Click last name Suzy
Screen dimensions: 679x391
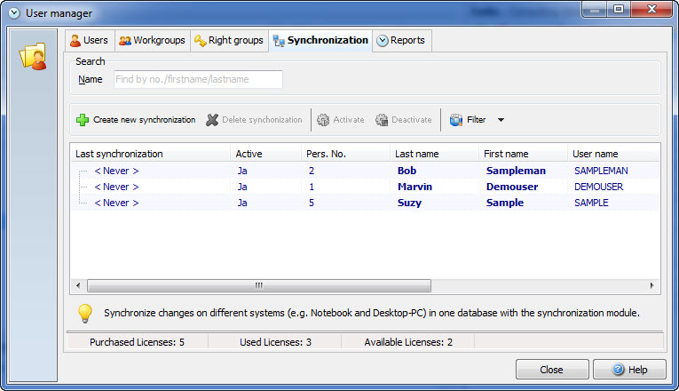pyautogui.click(x=409, y=203)
